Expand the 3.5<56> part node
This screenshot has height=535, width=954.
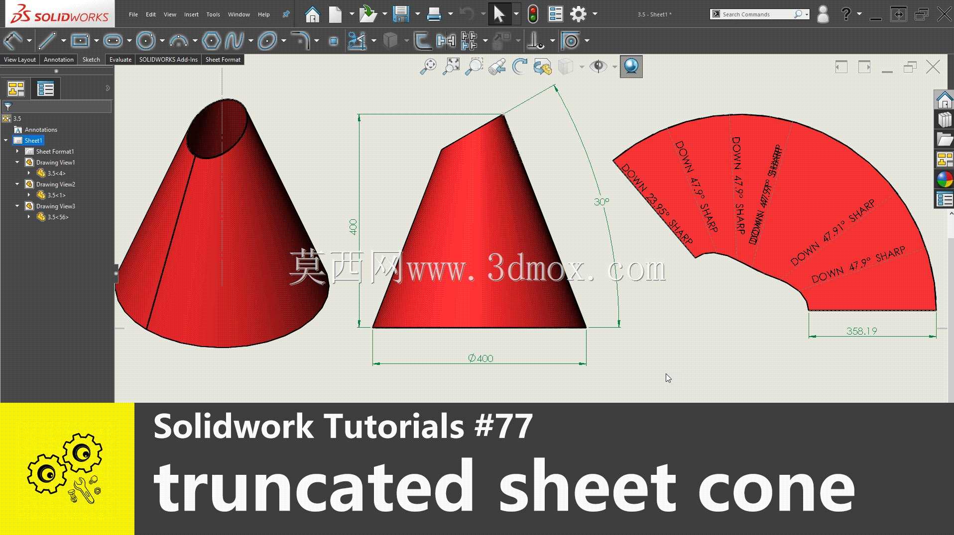click(29, 217)
